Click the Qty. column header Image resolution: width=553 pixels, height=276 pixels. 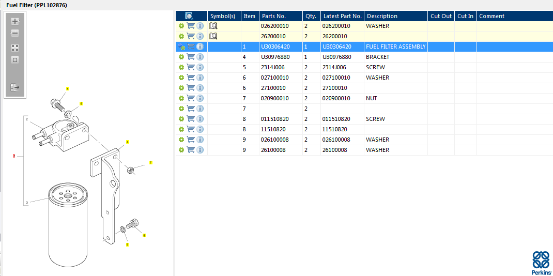(311, 16)
